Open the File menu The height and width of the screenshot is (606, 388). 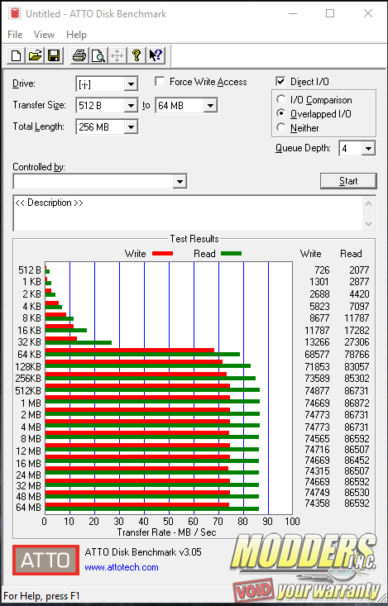(15, 35)
